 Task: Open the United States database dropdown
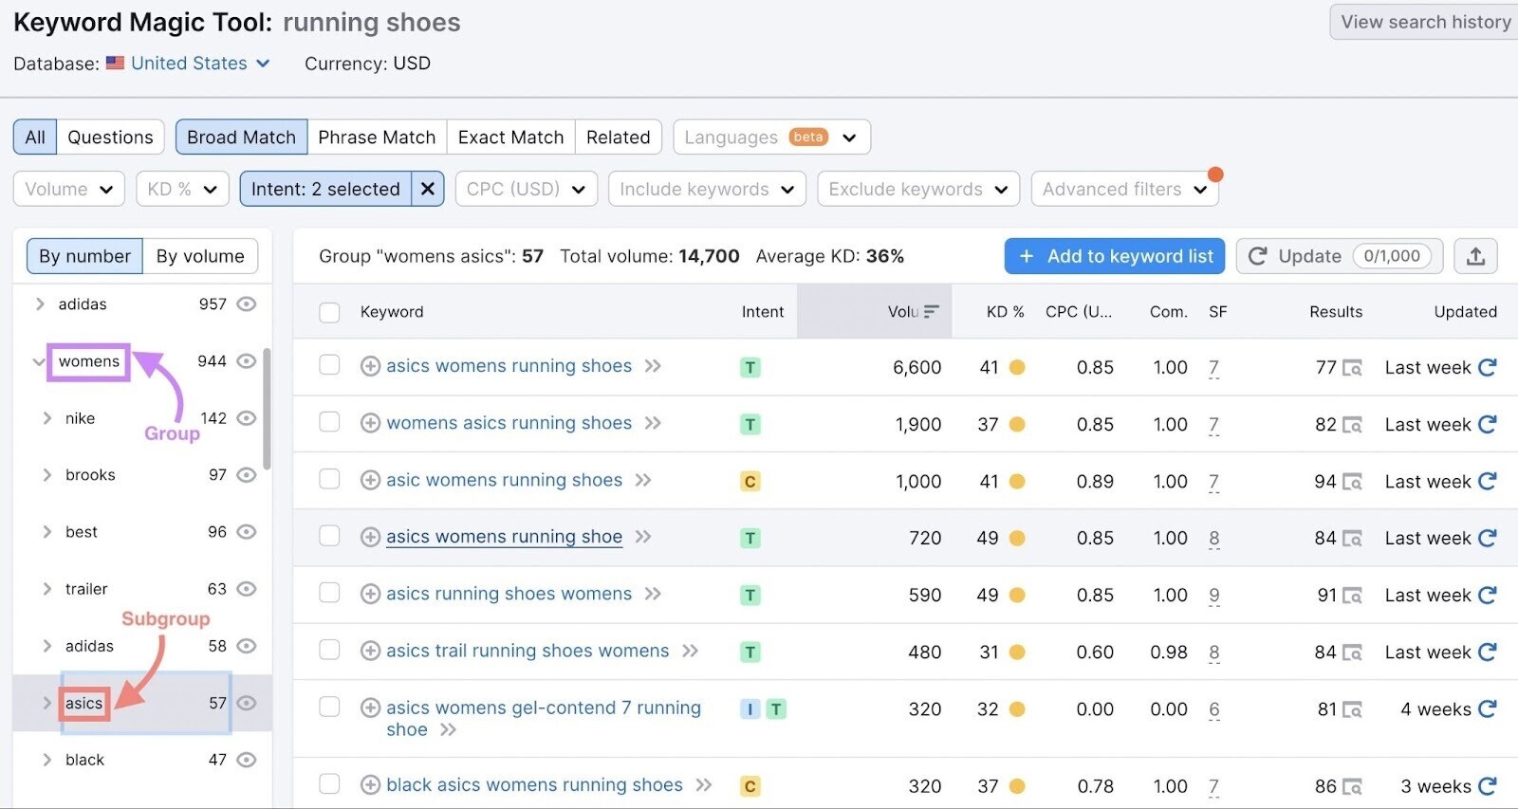[200, 63]
